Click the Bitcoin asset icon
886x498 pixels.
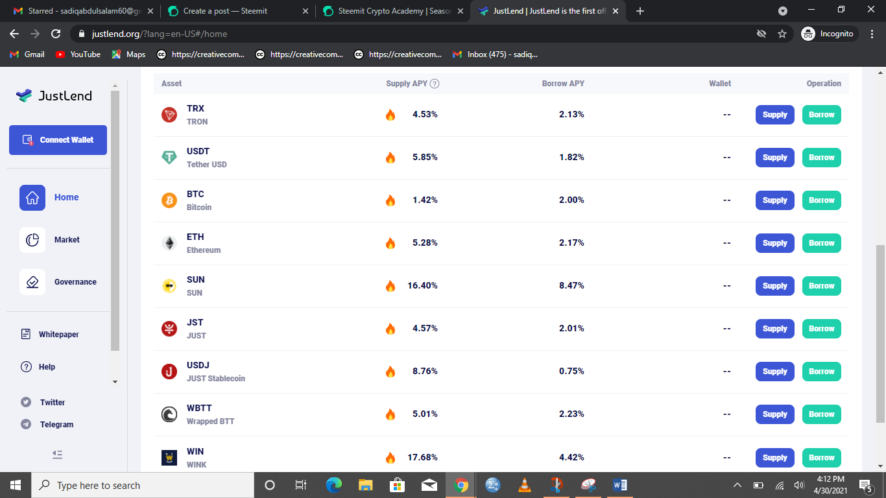(x=169, y=200)
